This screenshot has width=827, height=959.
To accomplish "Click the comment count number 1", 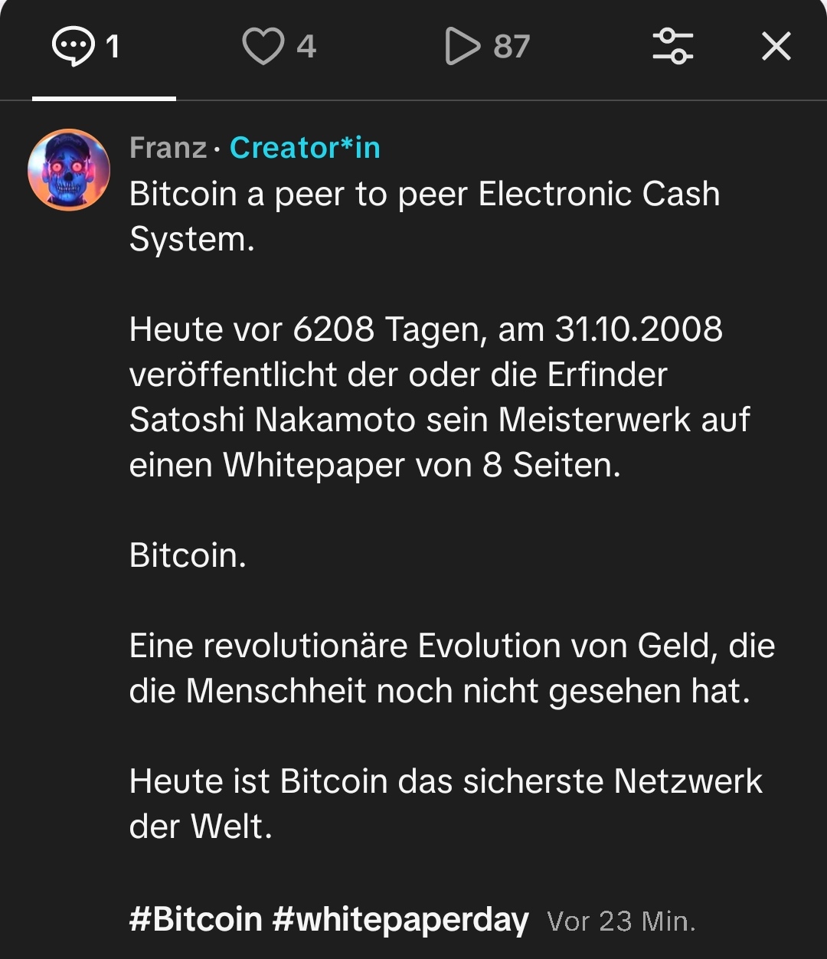I will click(113, 47).
